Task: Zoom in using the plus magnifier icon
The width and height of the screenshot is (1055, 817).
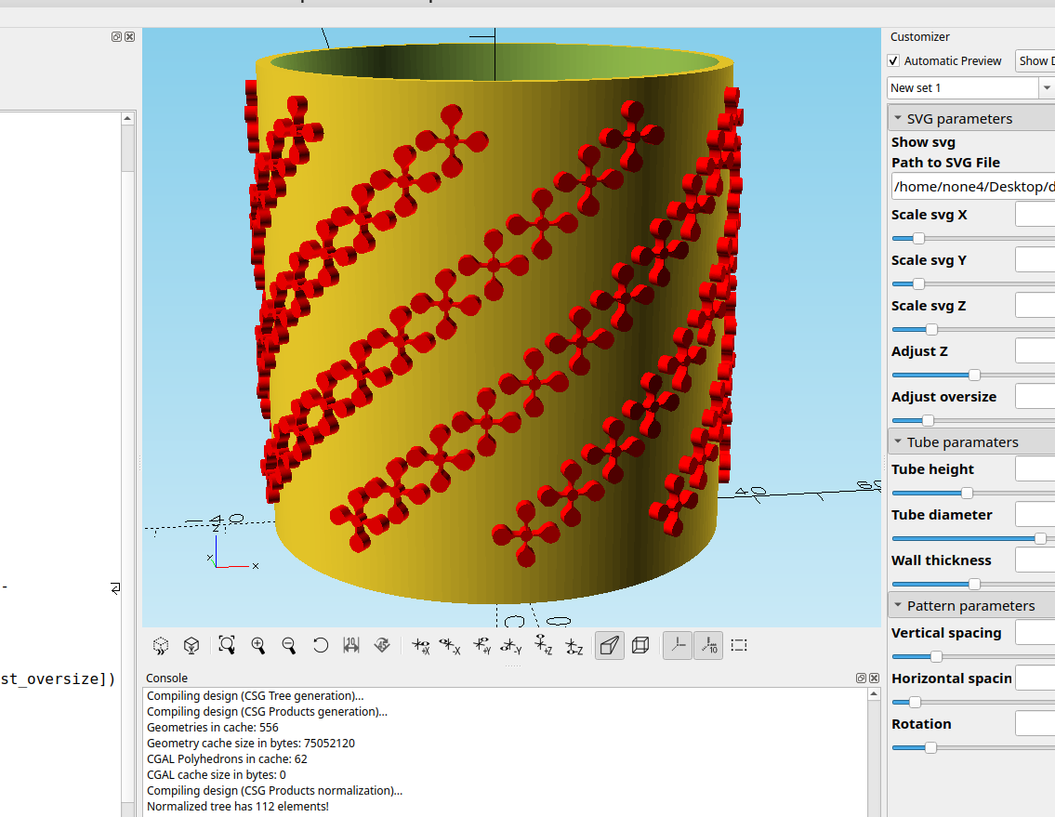Action: tap(258, 645)
